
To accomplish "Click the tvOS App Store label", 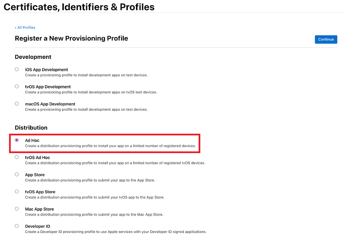I will [40, 192].
